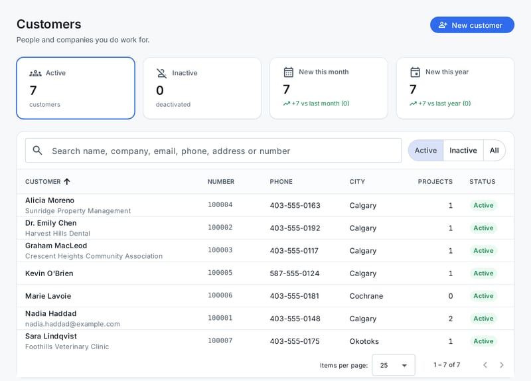Click Active status badge for Alicia Moreno
The height and width of the screenshot is (381, 531).
click(x=483, y=206)
